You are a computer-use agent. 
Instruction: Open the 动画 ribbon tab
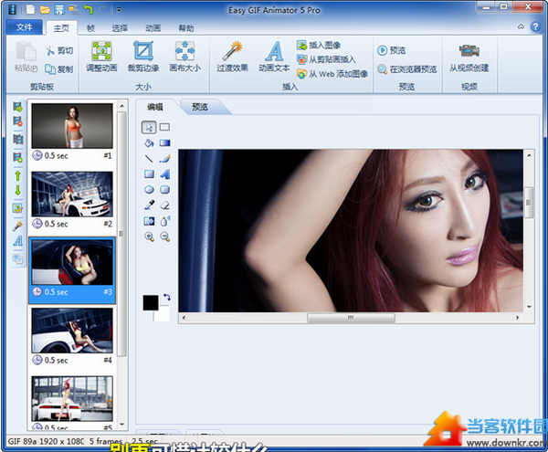click(153, 28)
